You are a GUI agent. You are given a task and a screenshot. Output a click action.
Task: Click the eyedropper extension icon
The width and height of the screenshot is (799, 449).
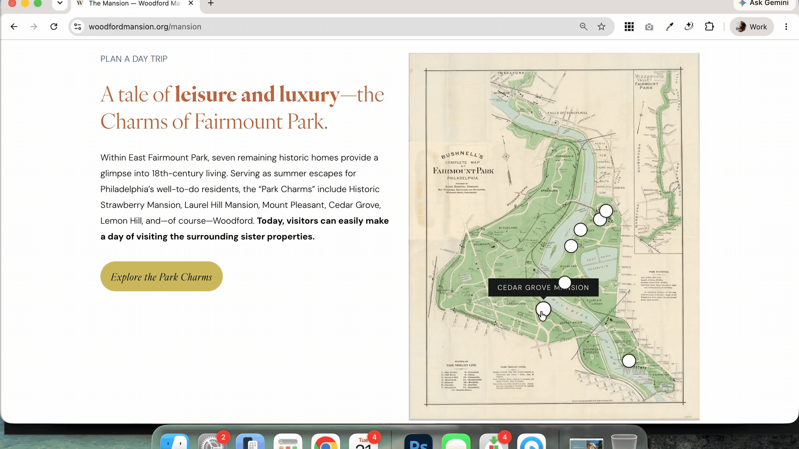669,27
